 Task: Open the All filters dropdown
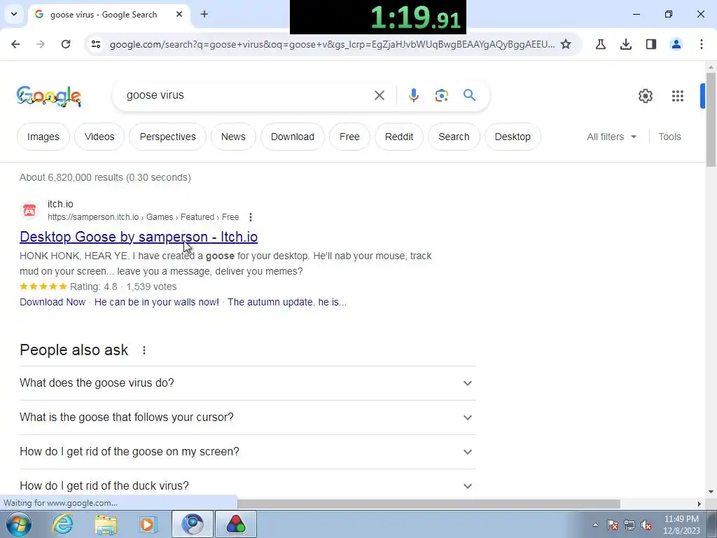point(611,137)
